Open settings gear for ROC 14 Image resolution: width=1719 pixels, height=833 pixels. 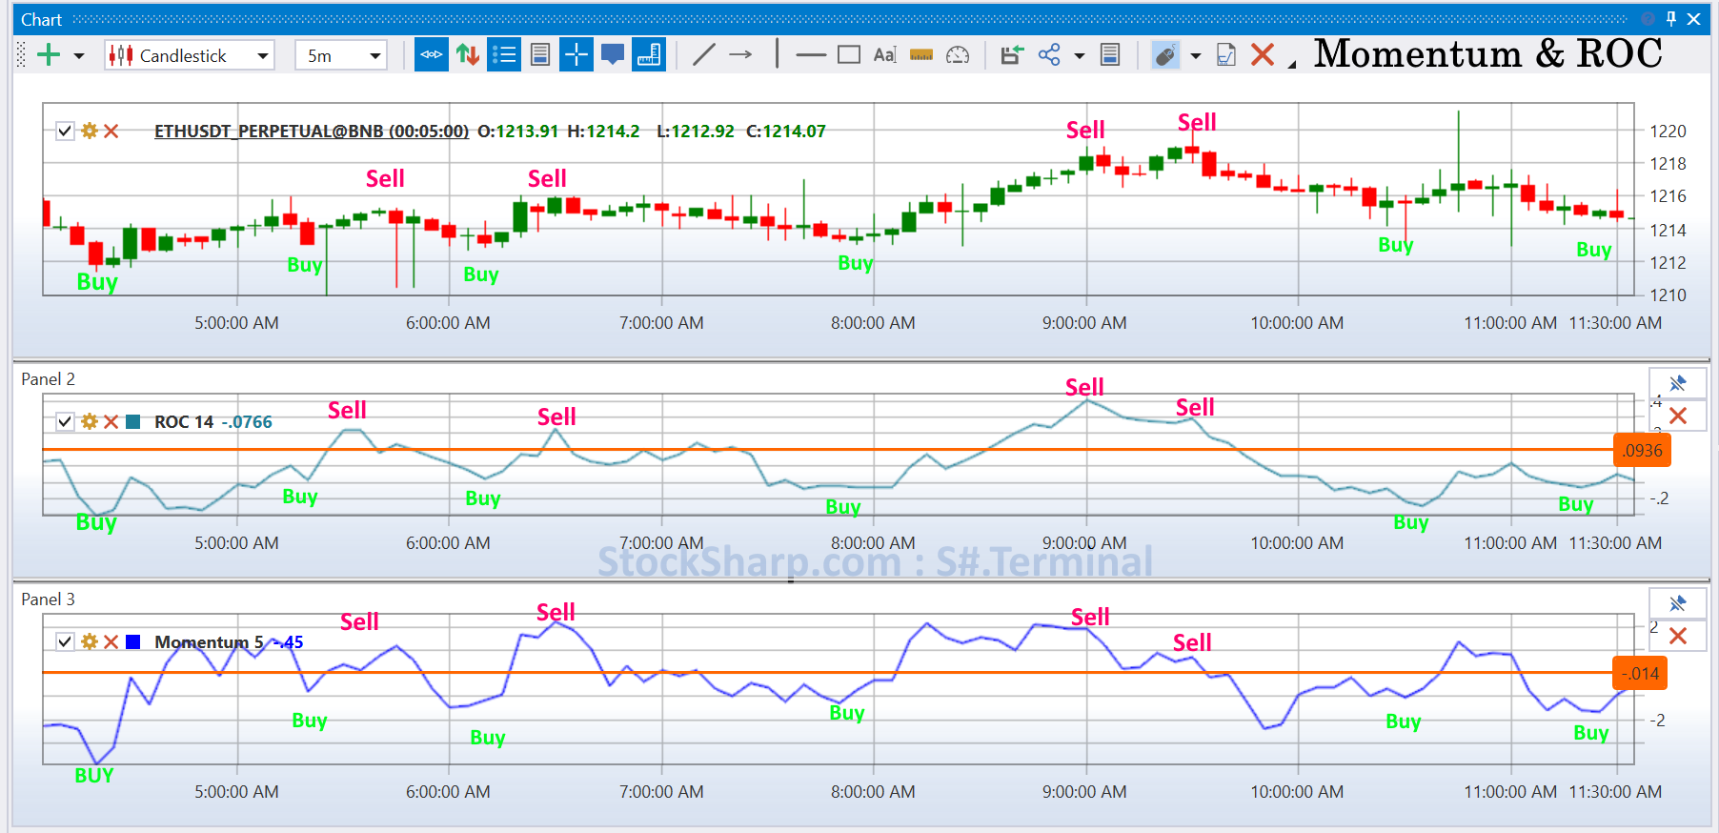coord(90,421)
